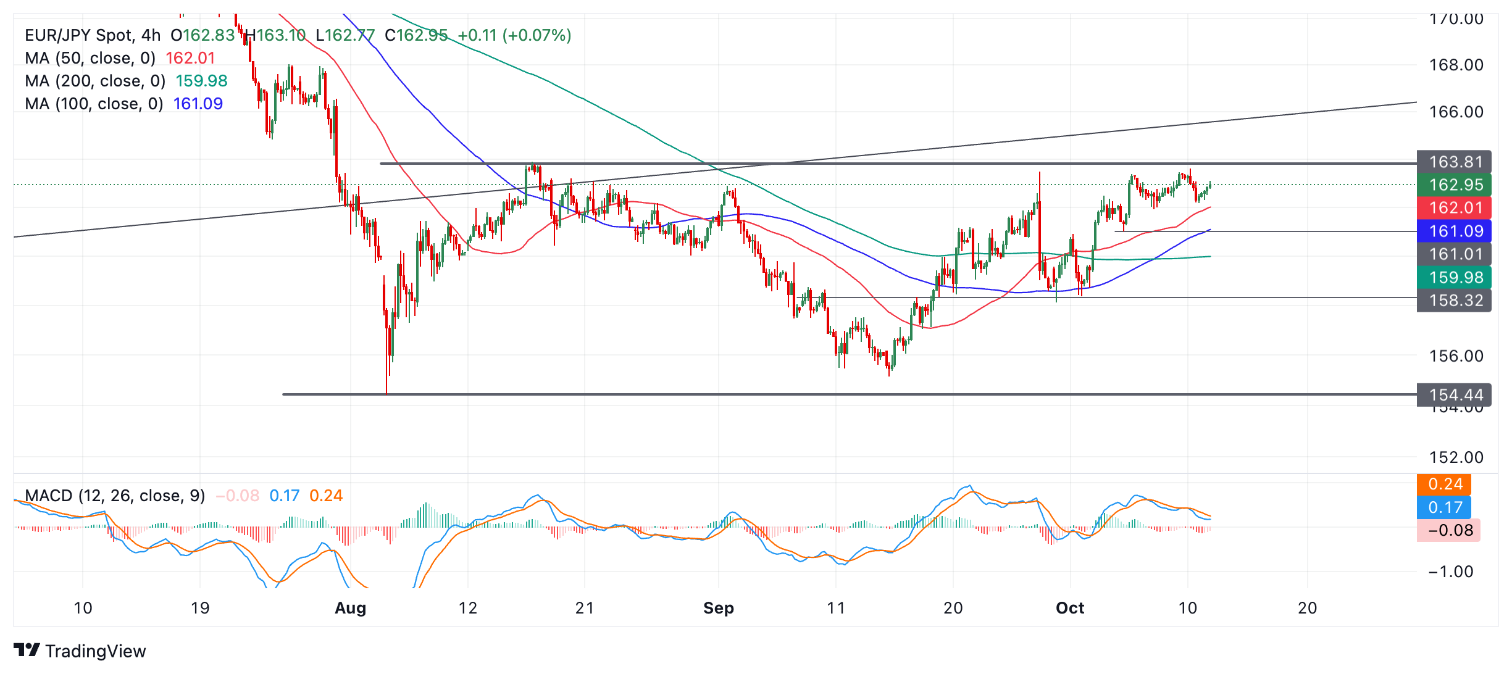Viewport: 1512px width, 674px height.
Task: Click the orange 0.24 MACD signal label
Action: click(1444, 484)
